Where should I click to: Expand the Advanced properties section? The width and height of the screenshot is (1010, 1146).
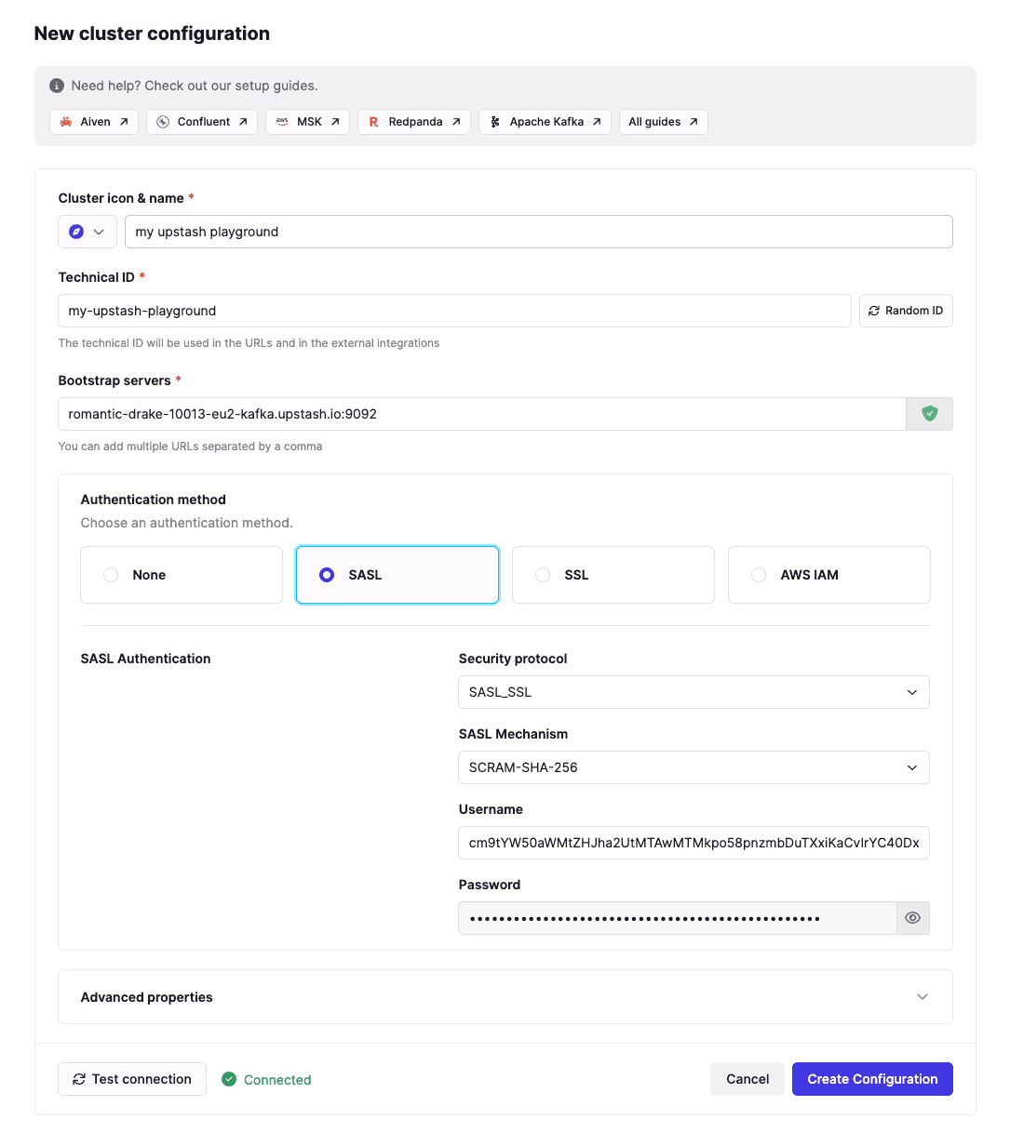pos(505,997)
